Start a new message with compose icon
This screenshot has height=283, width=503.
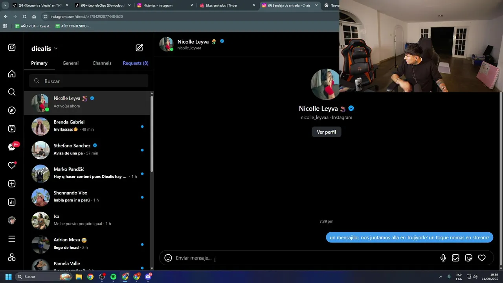click(140, 48)
